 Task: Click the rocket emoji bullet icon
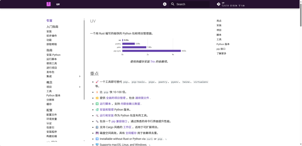point(97,82)
